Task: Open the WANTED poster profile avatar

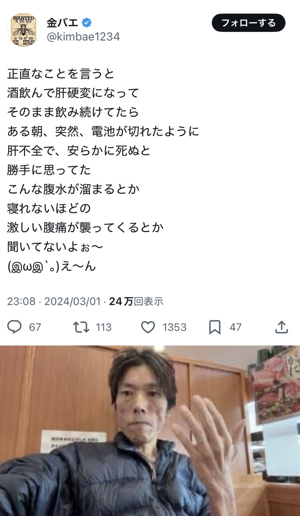Action: click(23, 30)
